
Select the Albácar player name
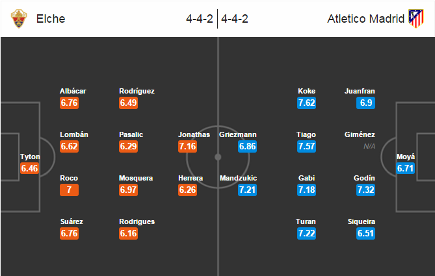pos(73,91)
